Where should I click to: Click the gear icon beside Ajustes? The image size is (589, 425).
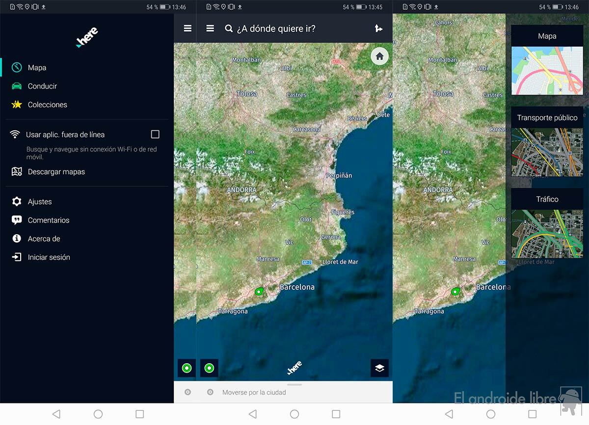coord(17,201)
